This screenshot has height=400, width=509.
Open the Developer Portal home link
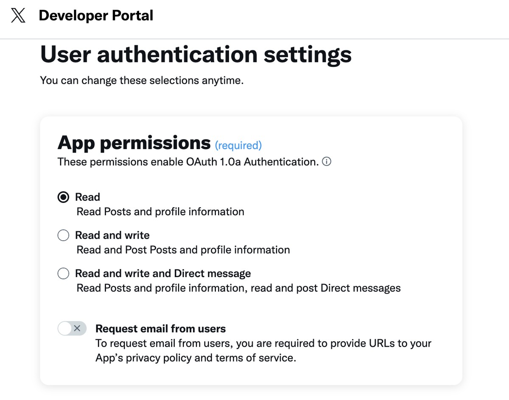pyautogui.click(x=96, y=16)
